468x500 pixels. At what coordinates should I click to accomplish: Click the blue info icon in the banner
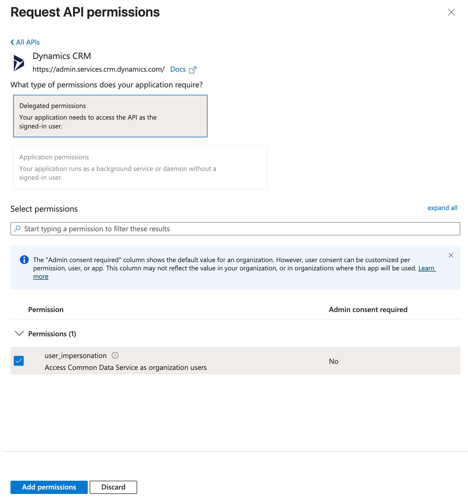pyautogui.click(x=24, y=259)
